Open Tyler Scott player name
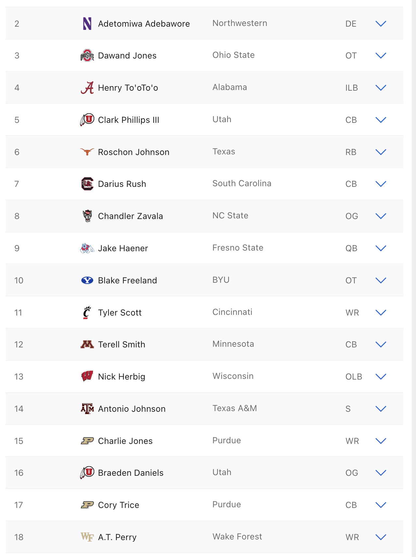Viewport: 416px width, 557px height. (120, 313)
